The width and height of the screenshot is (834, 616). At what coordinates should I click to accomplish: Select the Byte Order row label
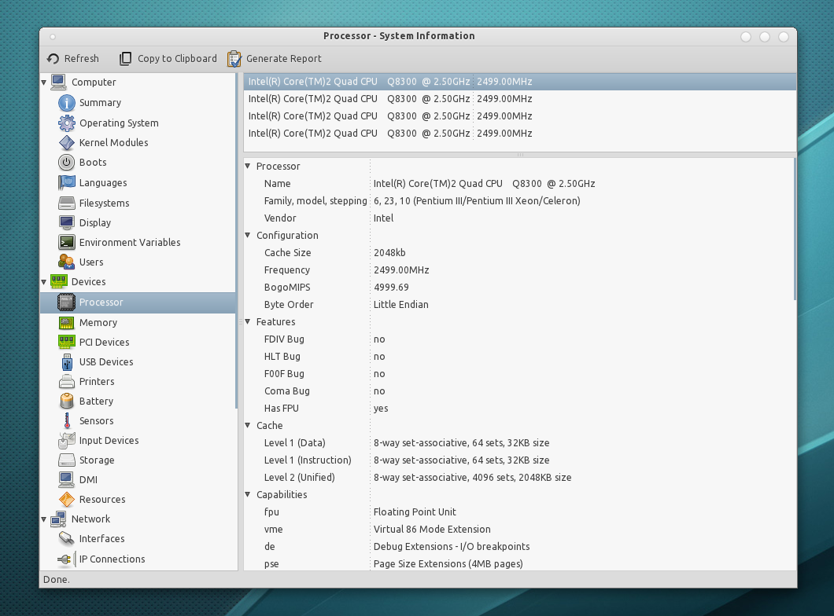(x=288, y=304)
